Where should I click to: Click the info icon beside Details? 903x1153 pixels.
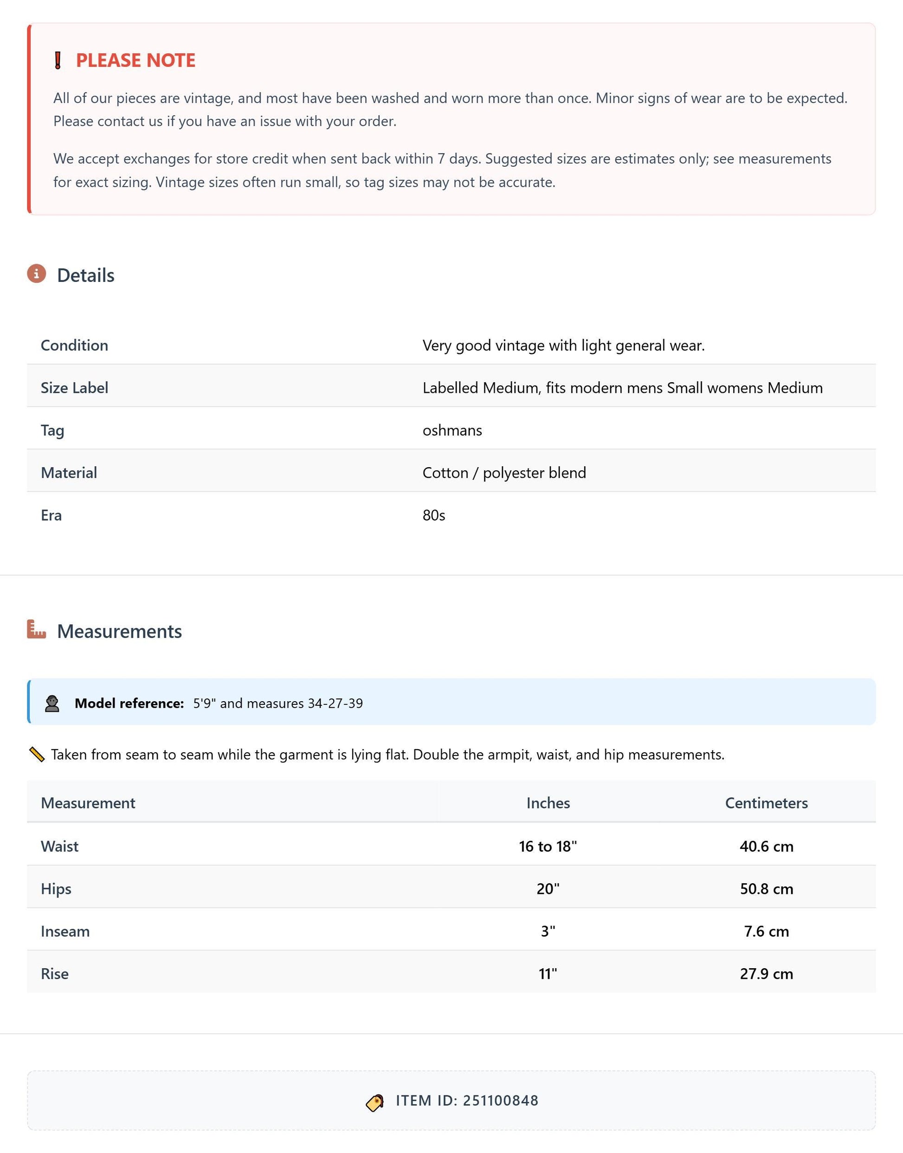(37, 274)
